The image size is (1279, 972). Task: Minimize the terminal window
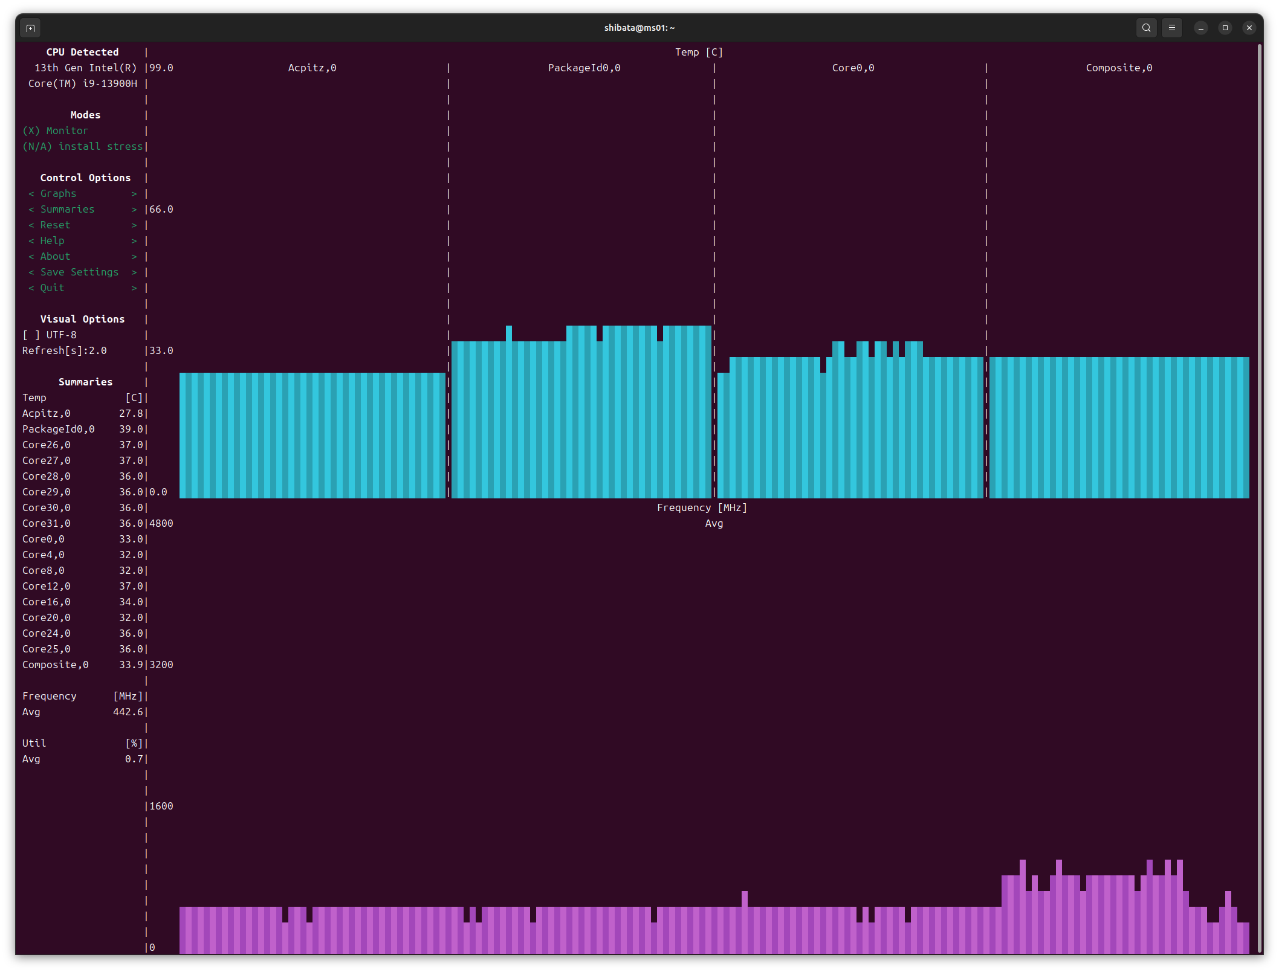click(1200, 28)
